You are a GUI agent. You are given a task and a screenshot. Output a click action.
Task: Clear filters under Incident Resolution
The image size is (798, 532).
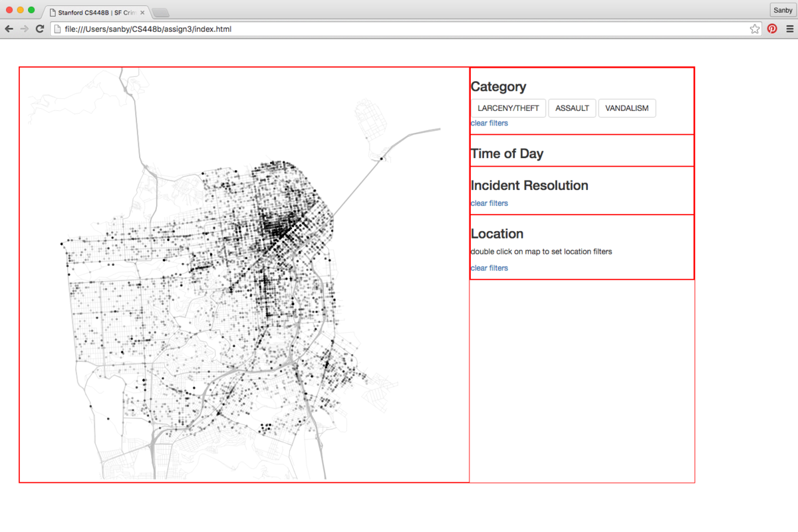tap(489, 203)
